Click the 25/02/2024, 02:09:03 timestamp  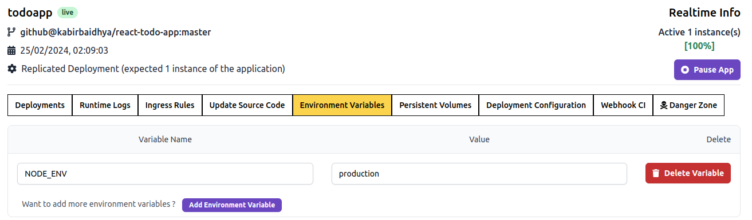tap(64, 50)
